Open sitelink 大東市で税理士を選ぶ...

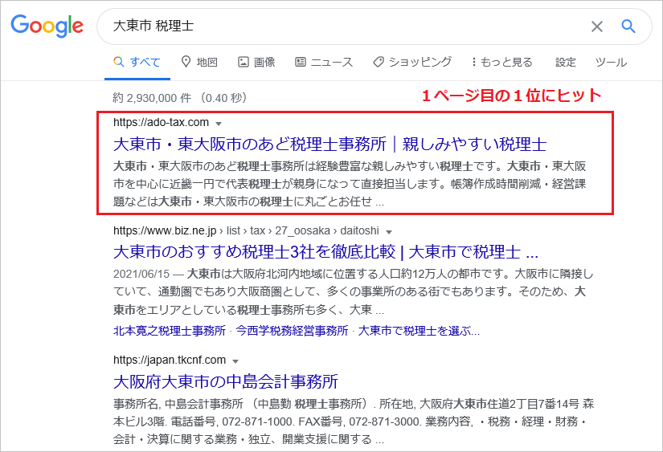click(419, 330)
